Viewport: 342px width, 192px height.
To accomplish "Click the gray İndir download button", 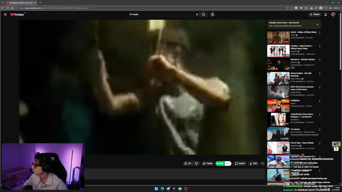I will pos(253,163).
